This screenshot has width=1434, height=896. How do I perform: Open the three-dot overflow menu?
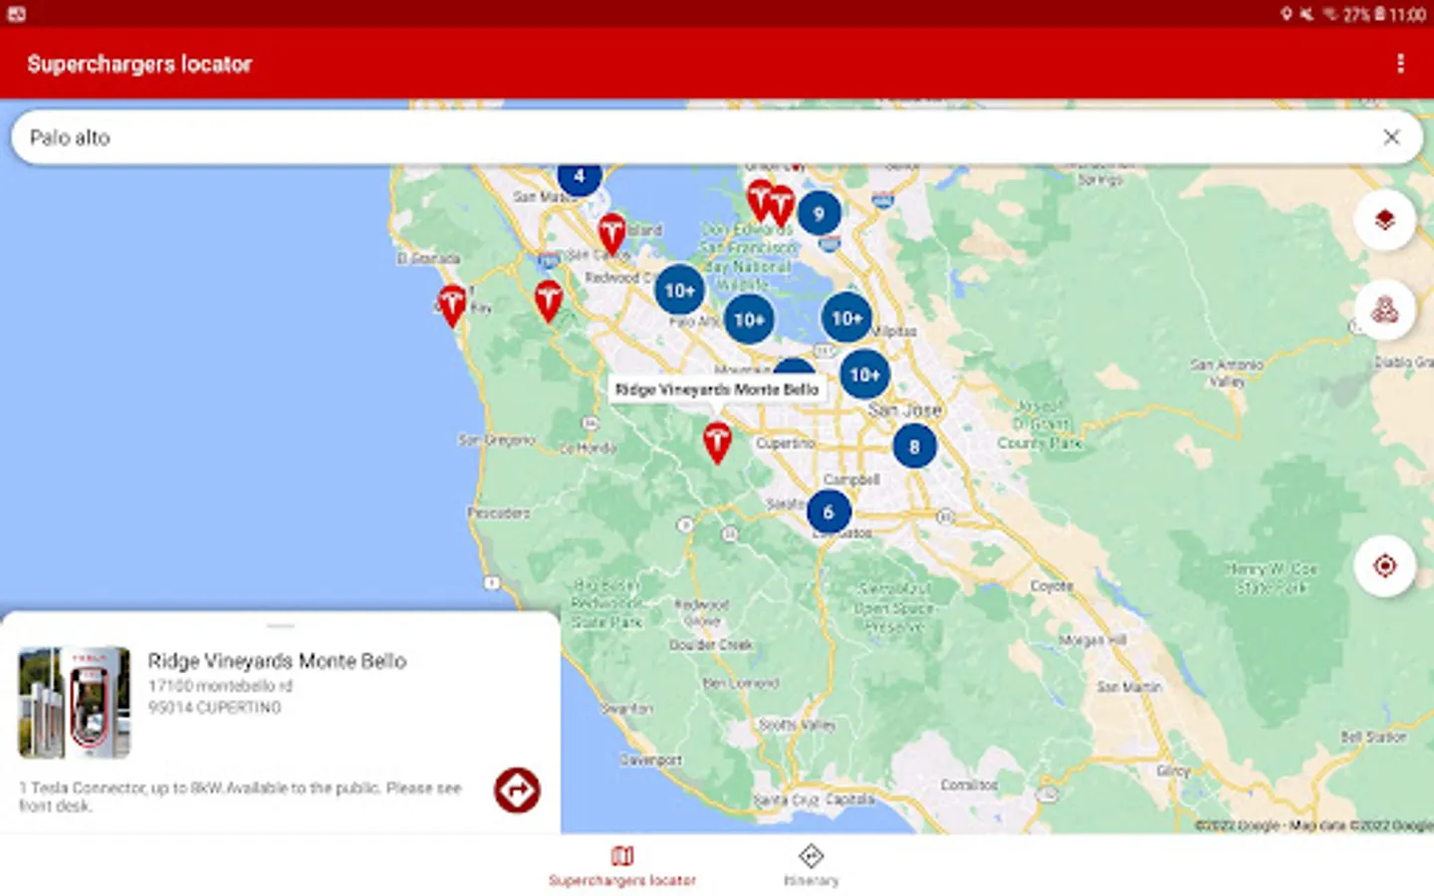[x=1400, y=64]
